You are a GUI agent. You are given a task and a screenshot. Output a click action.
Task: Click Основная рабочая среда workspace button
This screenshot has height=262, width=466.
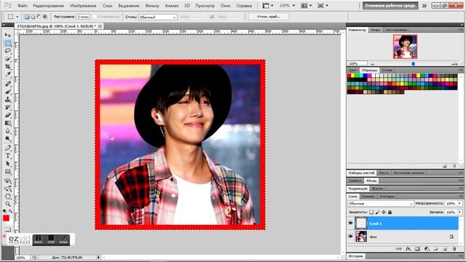pyautogui.click(x=390, y=6)
